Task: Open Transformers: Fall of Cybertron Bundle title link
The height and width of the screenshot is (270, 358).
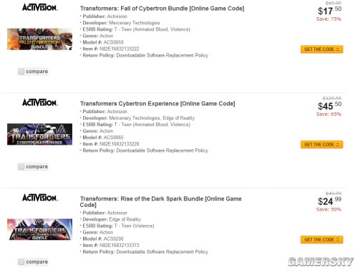Action: (x=162, y=9)
